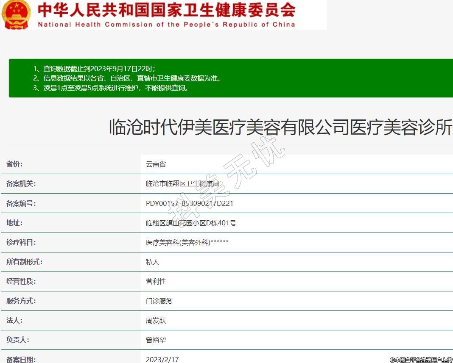Click the national emblem logo
The height and width of the screenshot is (363, 453).
(16, 14)
